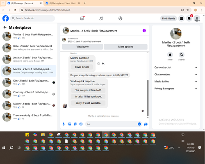Open Buyer details for Martha Cambron

(82, 67)
